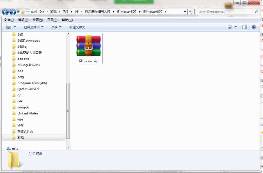Open view options dropdown arrow

click(x=236, y=27)
